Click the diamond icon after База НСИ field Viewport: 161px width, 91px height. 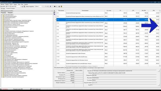22,7
